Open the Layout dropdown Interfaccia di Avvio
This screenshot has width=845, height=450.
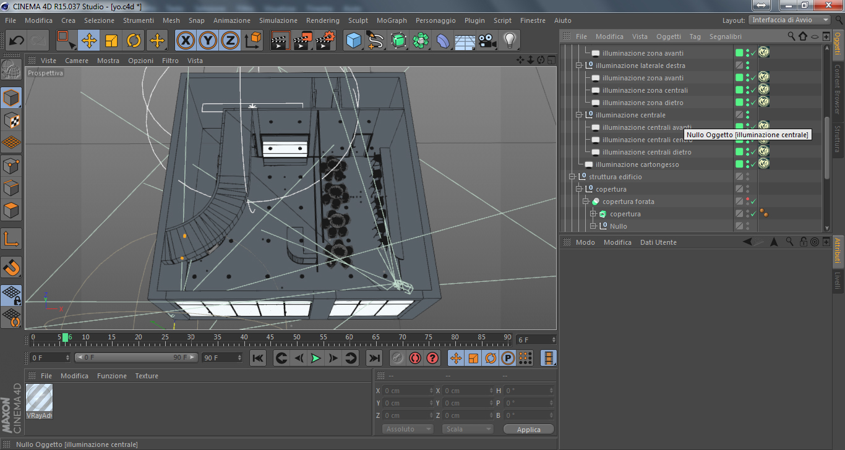[x=789, y=20]
